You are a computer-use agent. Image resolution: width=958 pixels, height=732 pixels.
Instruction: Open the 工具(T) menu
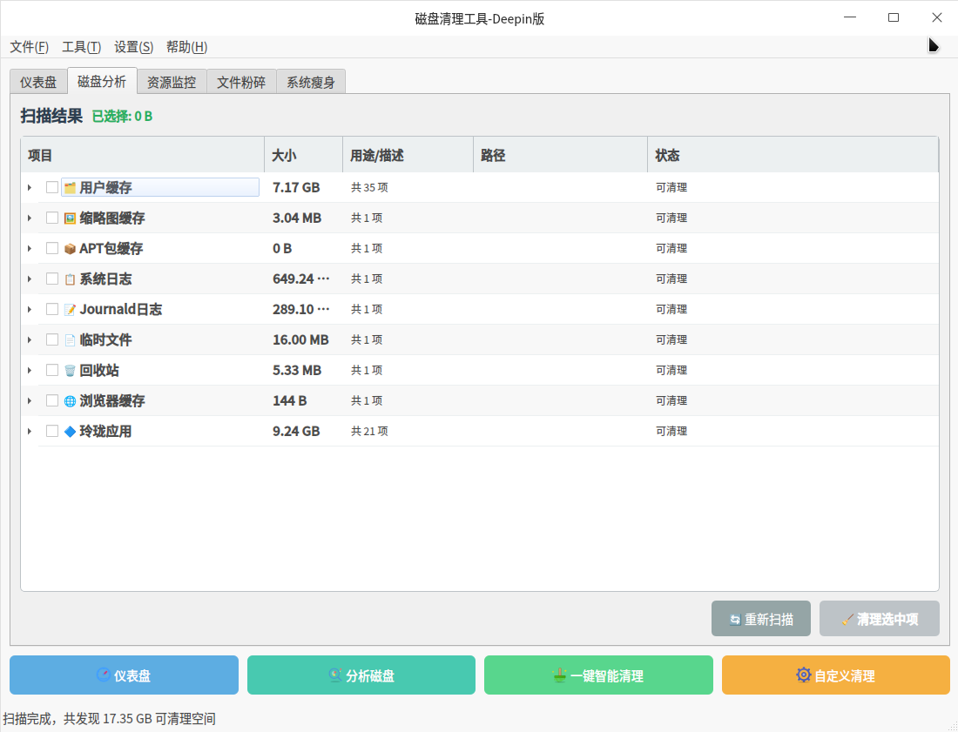[x=81, y=47]
